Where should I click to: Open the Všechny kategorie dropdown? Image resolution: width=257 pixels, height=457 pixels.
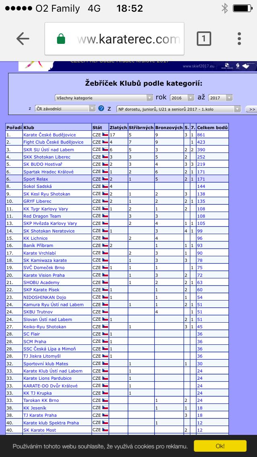(x=104, y=98)
